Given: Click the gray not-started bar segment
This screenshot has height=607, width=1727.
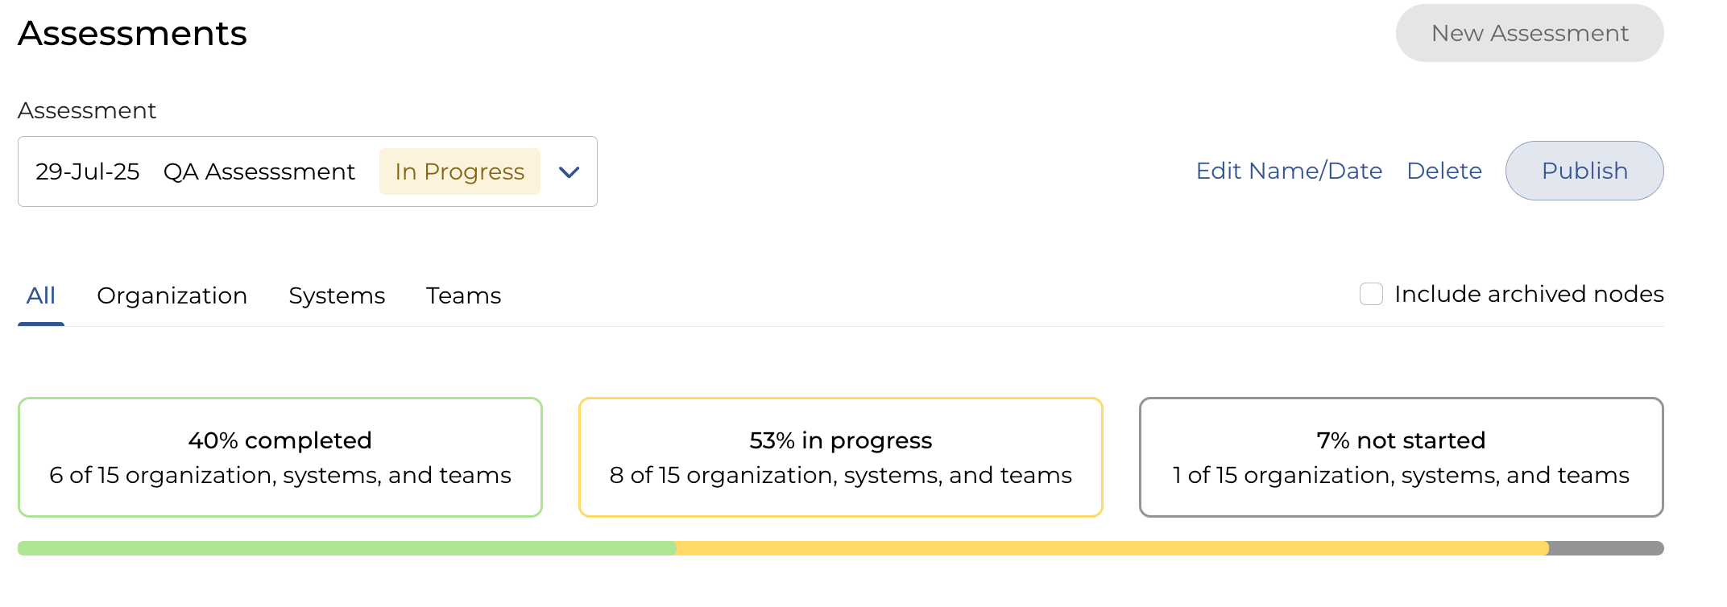Looking at the screenshot, I should click(1606, 548).
